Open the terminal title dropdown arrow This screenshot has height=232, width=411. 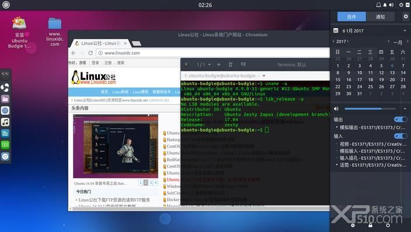click(264, 76)
